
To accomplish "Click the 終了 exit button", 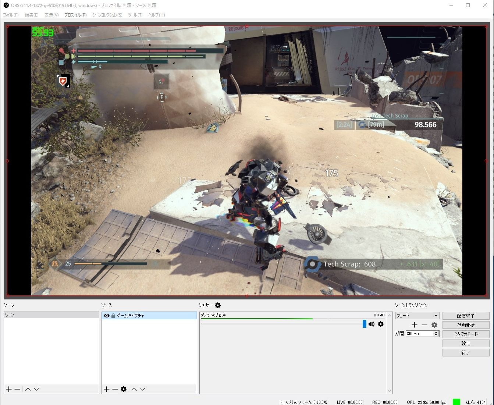I will click(466, 352).
